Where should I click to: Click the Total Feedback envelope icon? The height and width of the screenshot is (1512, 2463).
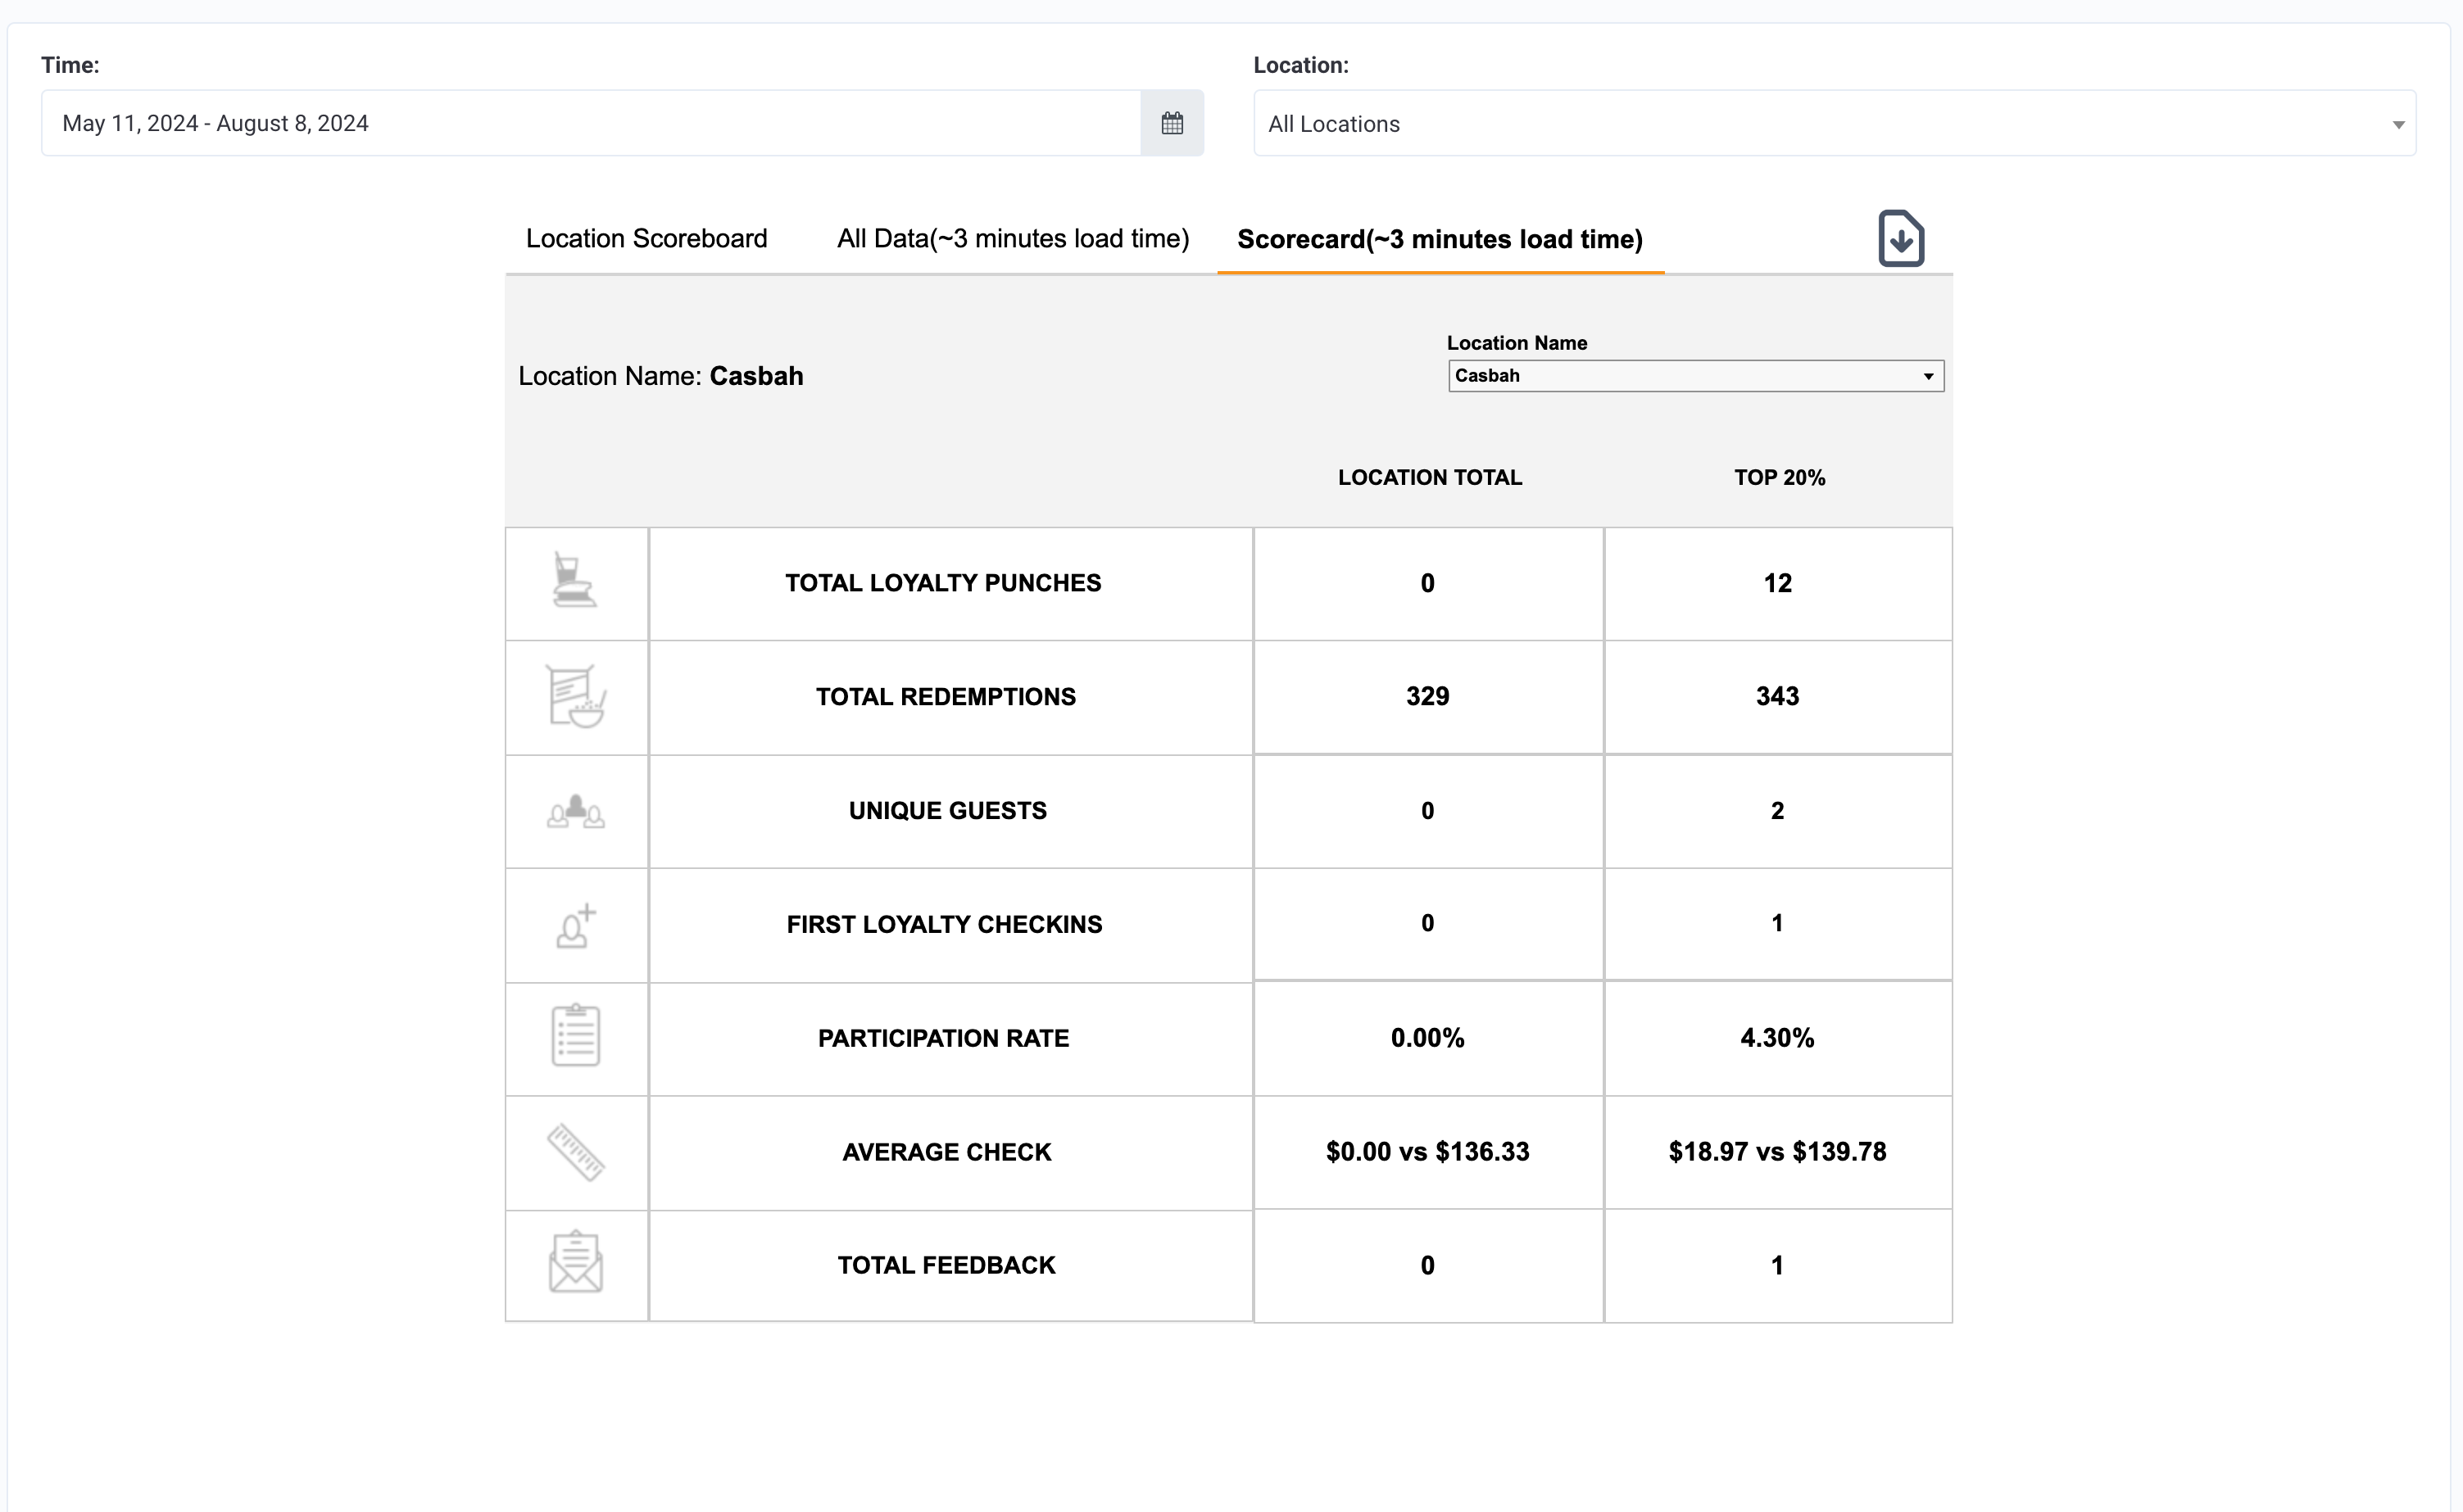click(575, 1262)
